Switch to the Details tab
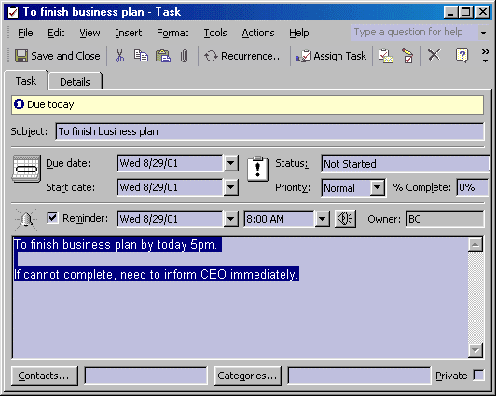The image size is (496, 396). click(75, 82)
